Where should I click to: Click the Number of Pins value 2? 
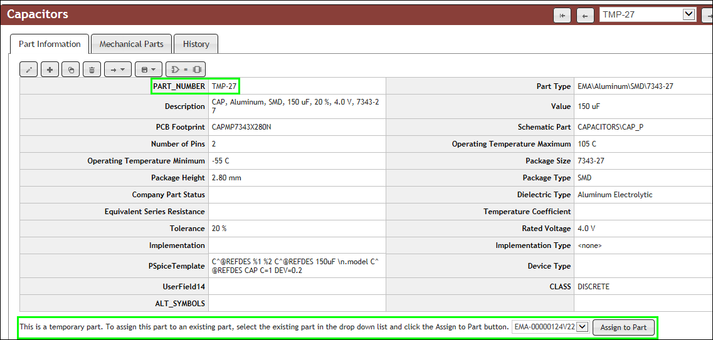coord(214,144)
